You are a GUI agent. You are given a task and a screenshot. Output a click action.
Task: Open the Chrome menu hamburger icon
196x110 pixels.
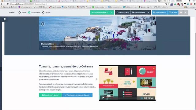[195, 4]
